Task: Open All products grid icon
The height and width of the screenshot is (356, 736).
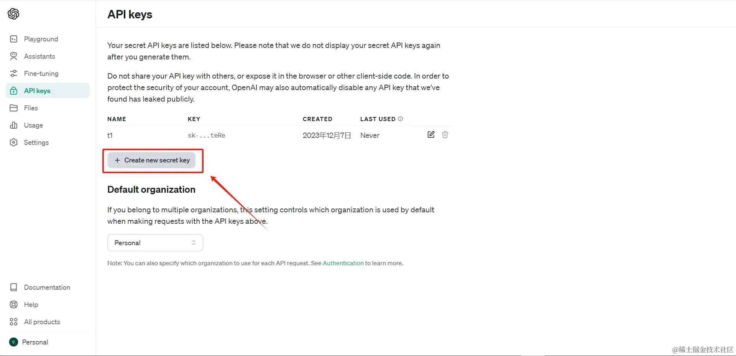Action: click(13, 322)
